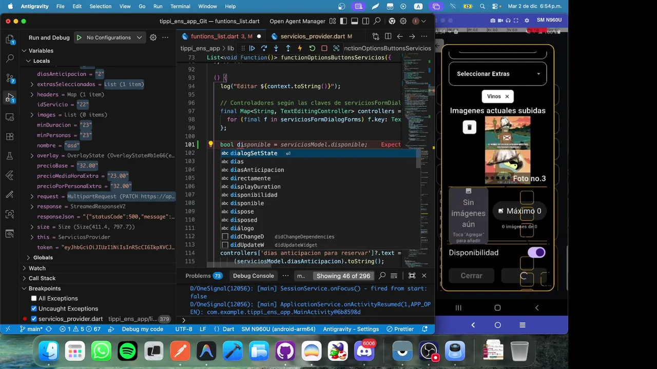Image resolution: width=657 pixels, height=369 pixels.
Task: Open Spotify from the Dock
Action: pyautogui.click(x=128, y=351)
